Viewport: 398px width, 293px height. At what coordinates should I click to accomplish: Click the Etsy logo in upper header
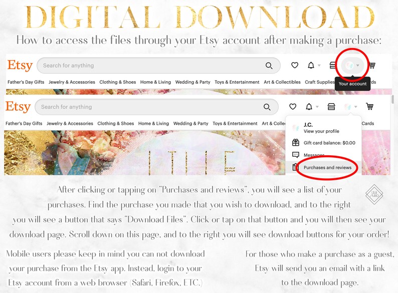tap(20, 66)
